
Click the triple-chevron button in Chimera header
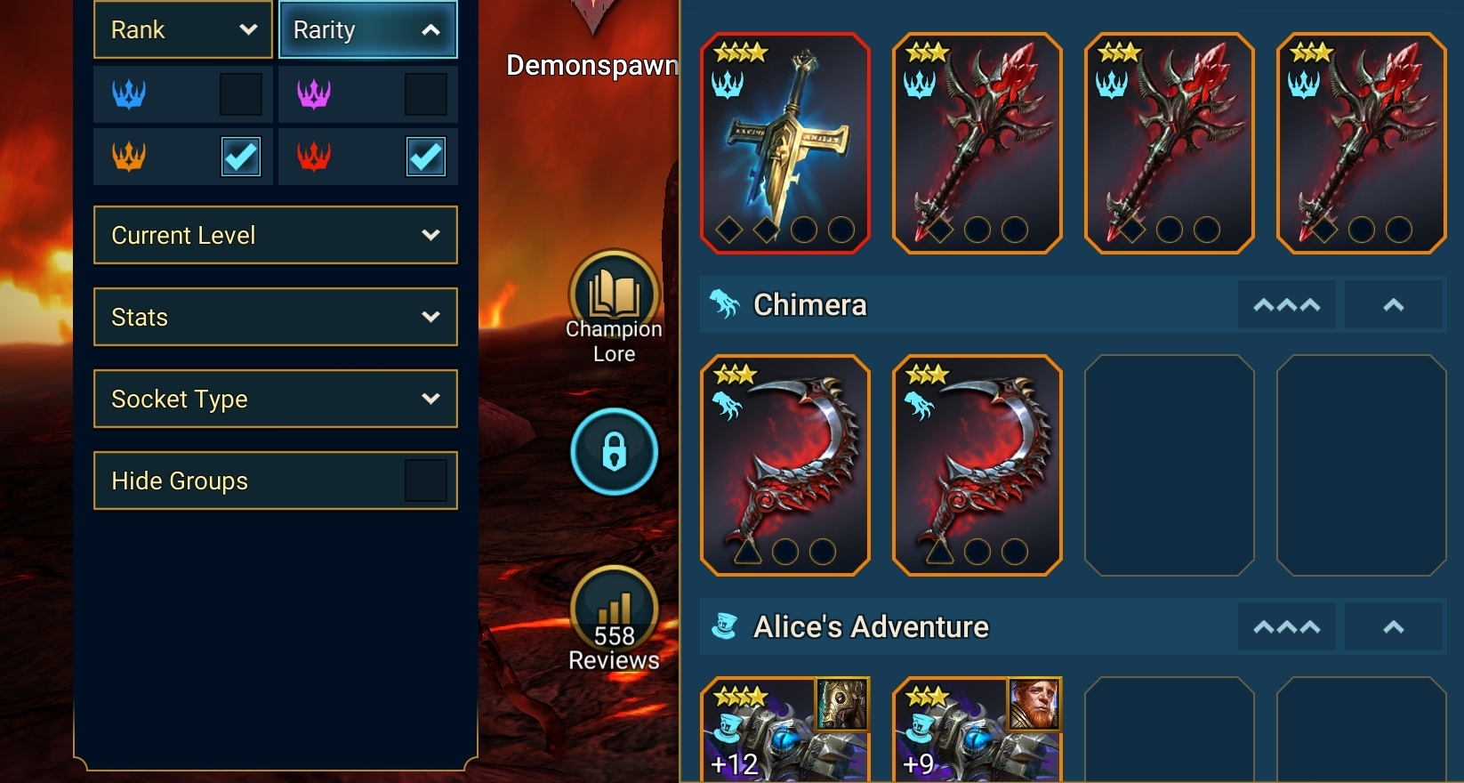[x=1287, y=305]
